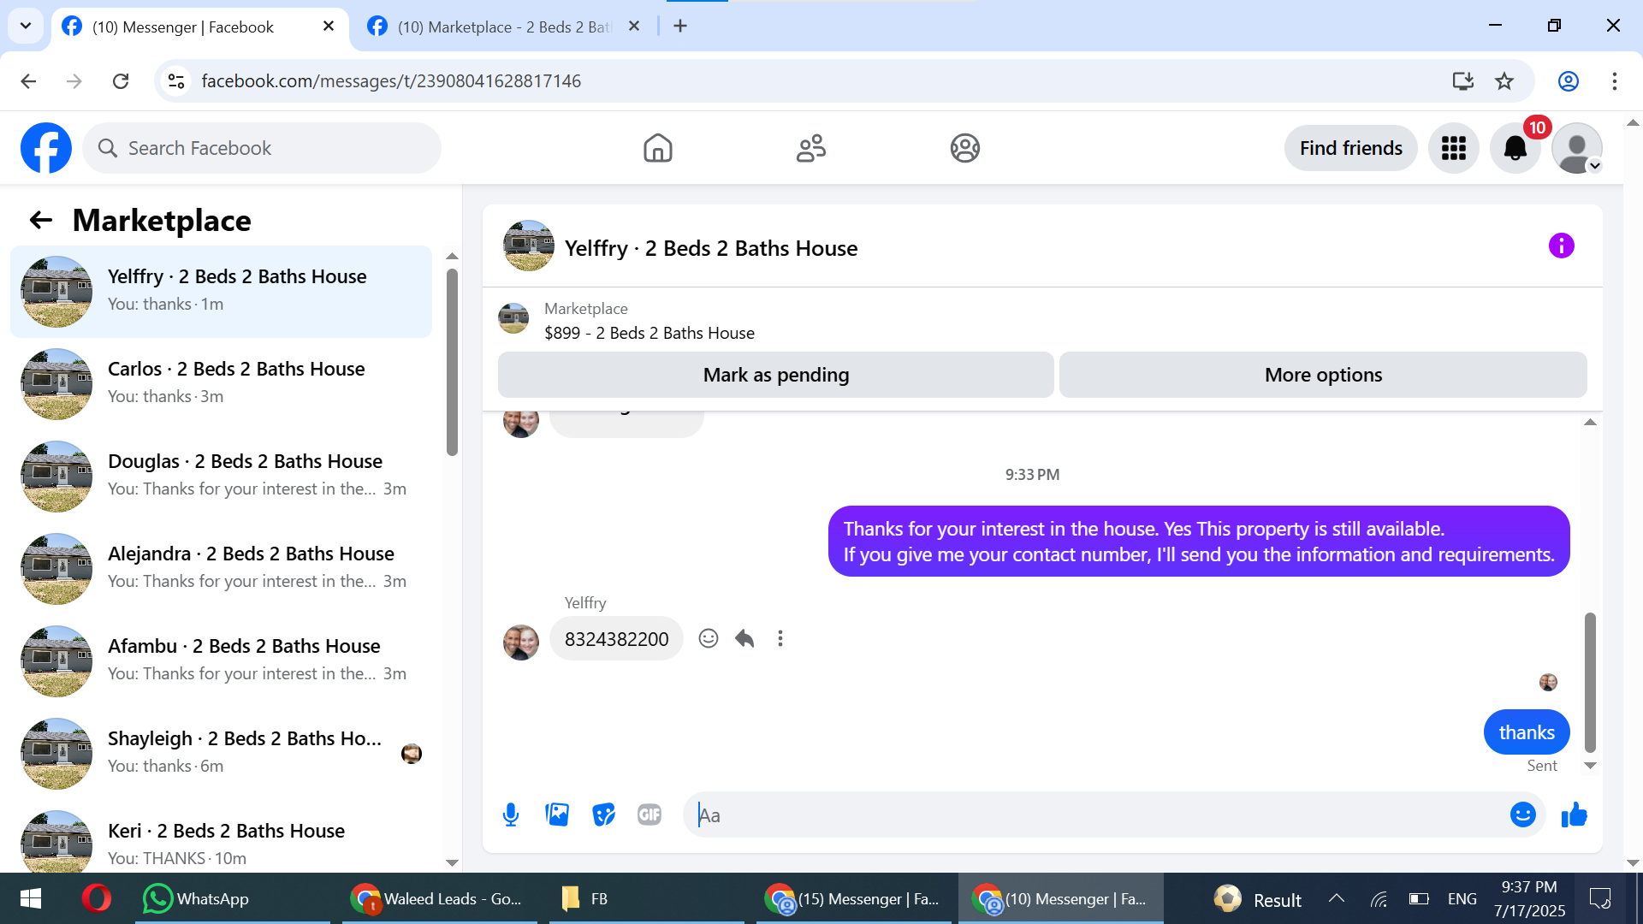Open the Facebook logo home link
This screenshot has height=924, width=1643.
(x=46, y=148)
